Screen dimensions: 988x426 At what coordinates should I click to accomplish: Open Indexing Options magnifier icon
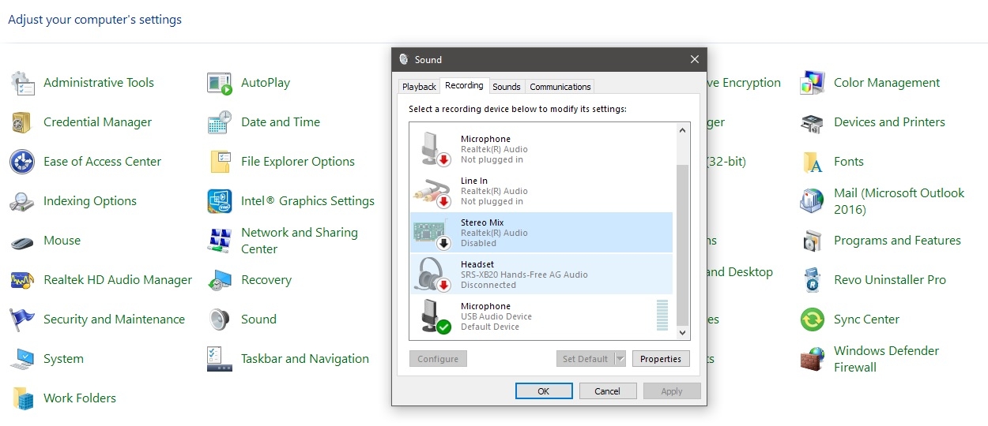point(22,201)
